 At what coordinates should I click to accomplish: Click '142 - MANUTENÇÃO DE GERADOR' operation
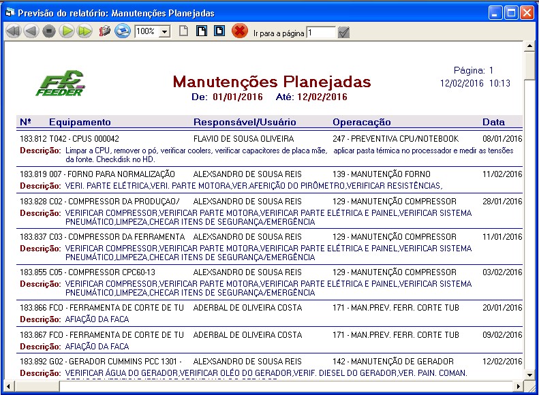click(393, 362)
